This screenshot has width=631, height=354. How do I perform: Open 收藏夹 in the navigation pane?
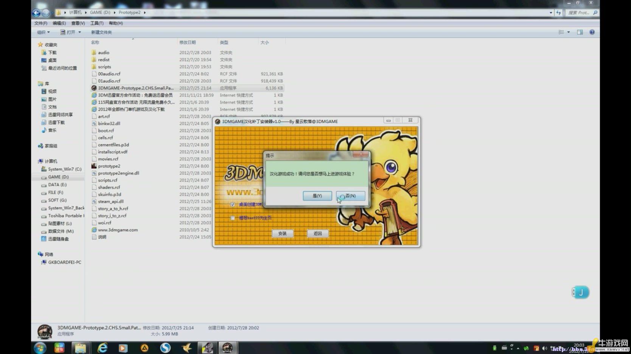pos(51,45)
